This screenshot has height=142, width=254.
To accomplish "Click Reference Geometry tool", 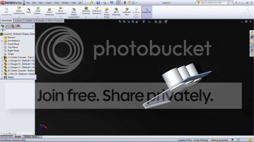I will point(97,11).
